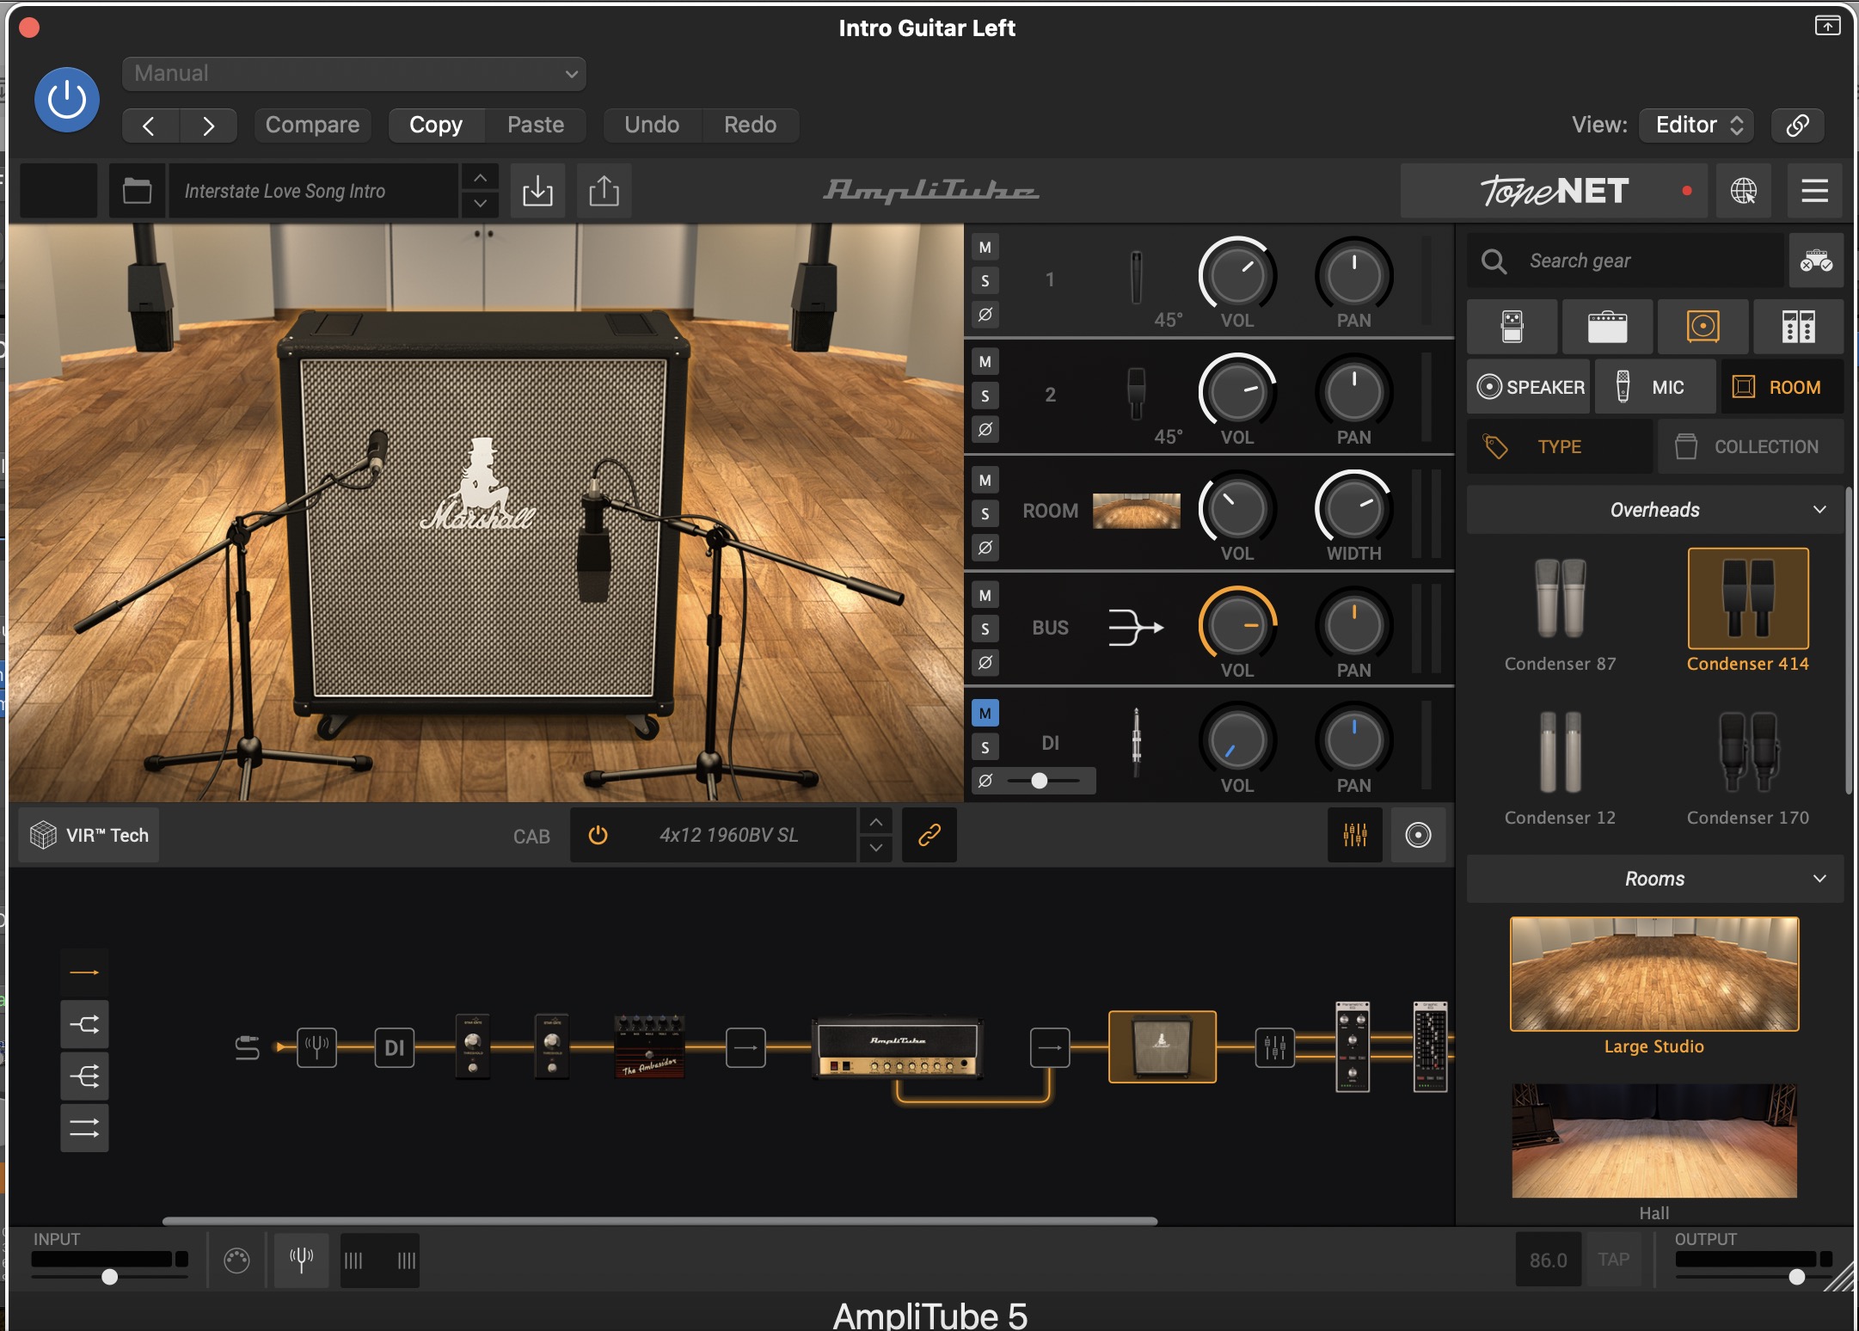The height and width of the screenshot is (1331, 1859).
Task: Open the cabinet mixer sliders icon
Action: (x=1355, y=835)
